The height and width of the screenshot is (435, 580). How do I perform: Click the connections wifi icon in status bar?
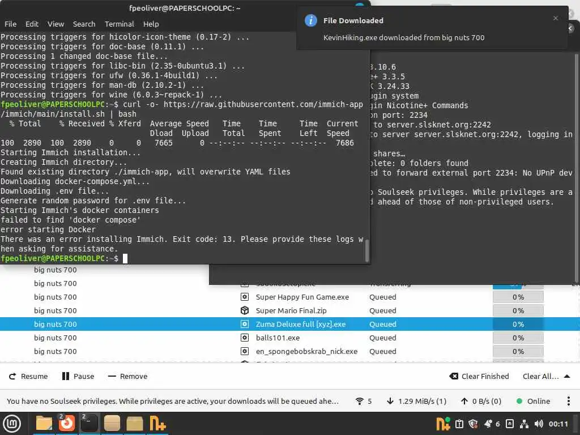tap(359, 401)
